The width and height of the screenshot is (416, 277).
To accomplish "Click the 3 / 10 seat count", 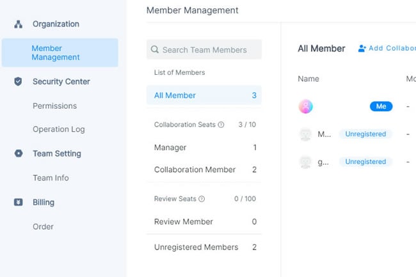I will click(x=247, y=125).
